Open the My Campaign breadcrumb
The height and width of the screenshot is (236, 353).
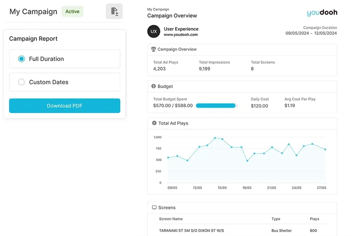click(x=158, y=9)
